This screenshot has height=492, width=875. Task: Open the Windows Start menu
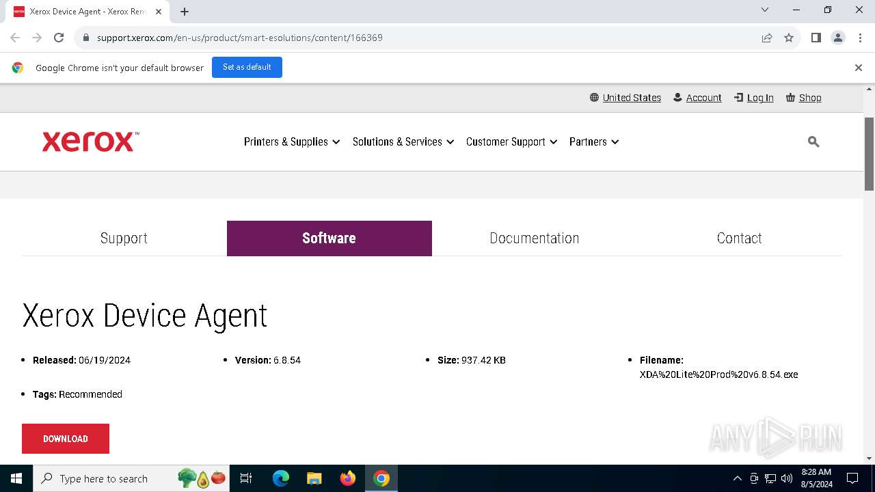click(x=16, y=478)
